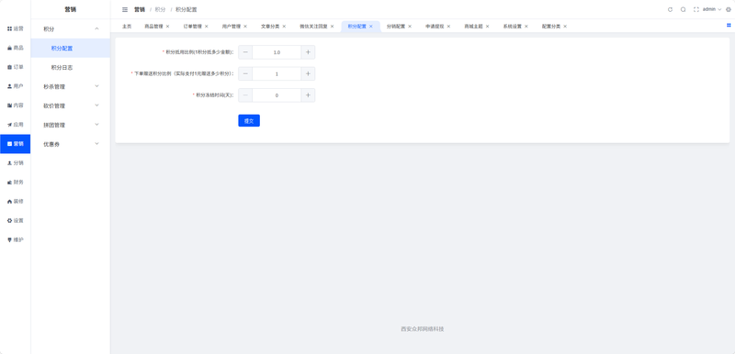
Task: Open the 订单 section in the sidebar
Action: pyautogui.click(x=15, y=67)
